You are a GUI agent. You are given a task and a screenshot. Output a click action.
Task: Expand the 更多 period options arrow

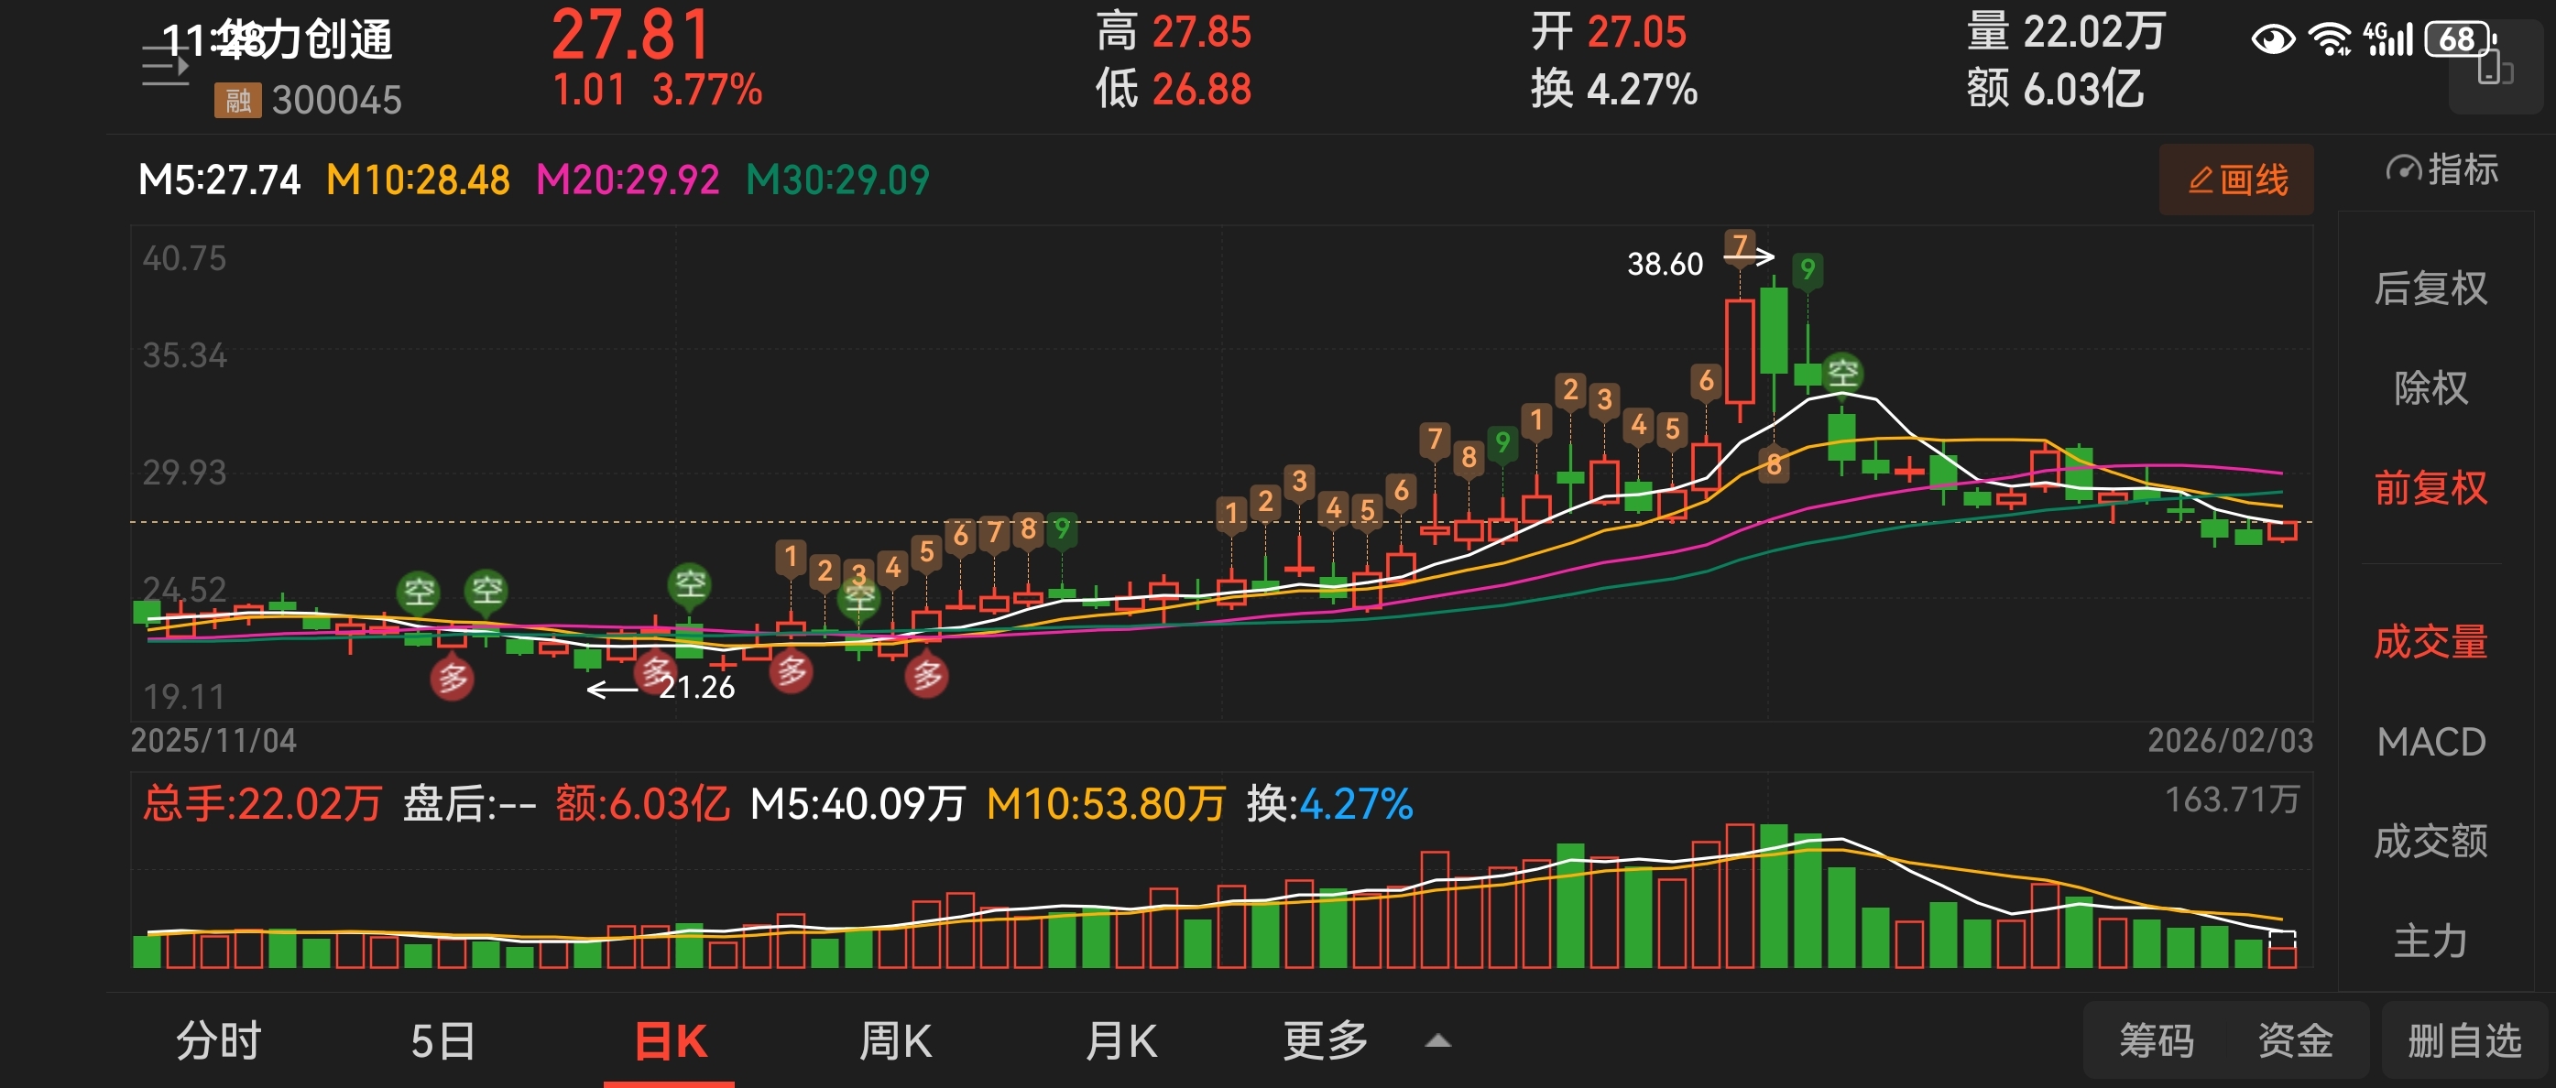coord(1436,1041)
